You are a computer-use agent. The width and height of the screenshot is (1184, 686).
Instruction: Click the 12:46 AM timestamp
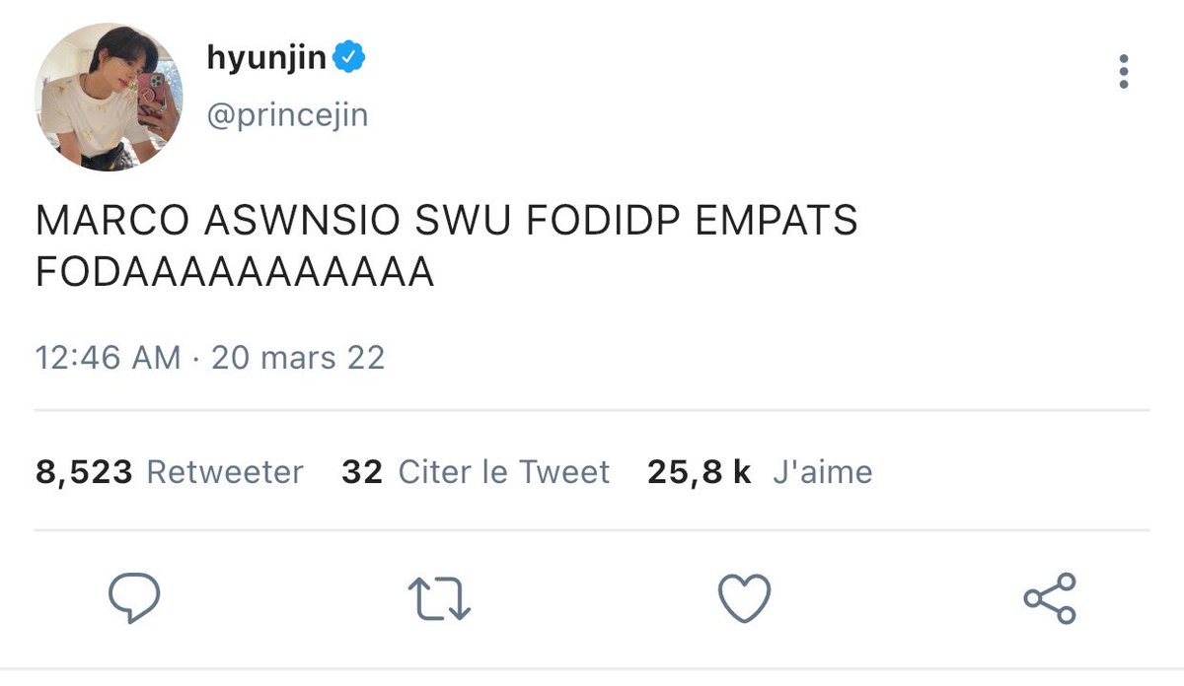pyautogui.click(x=109, y=357)
